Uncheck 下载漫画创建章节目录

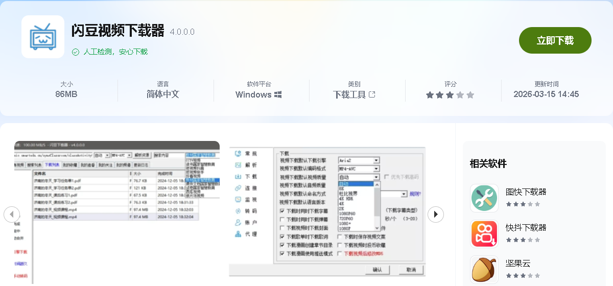(x=282, y=245)
